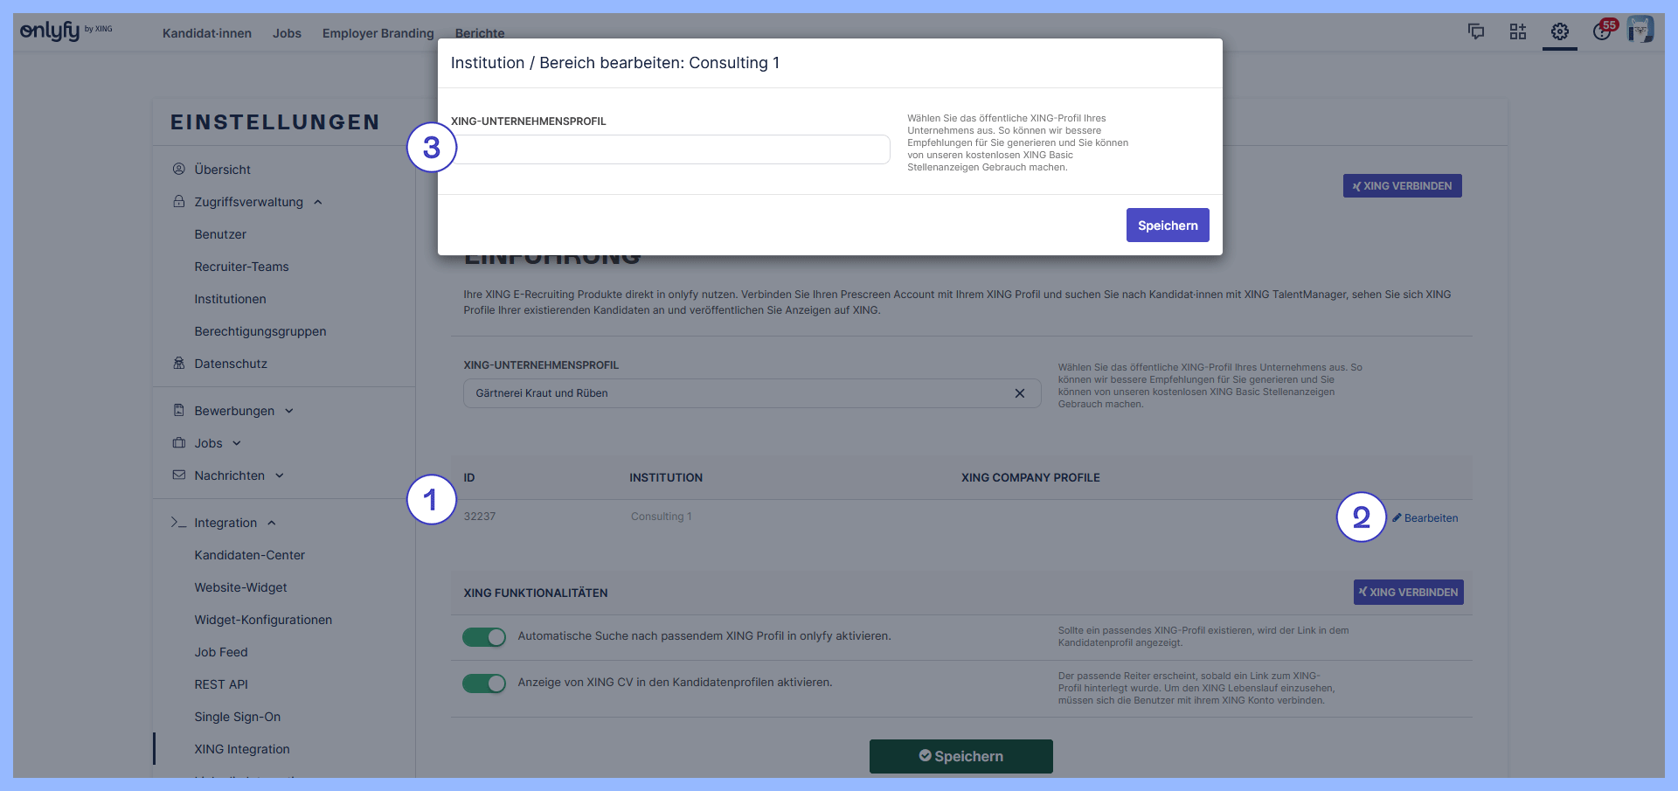Open the user avatar profile menu

coord(1640,30)
